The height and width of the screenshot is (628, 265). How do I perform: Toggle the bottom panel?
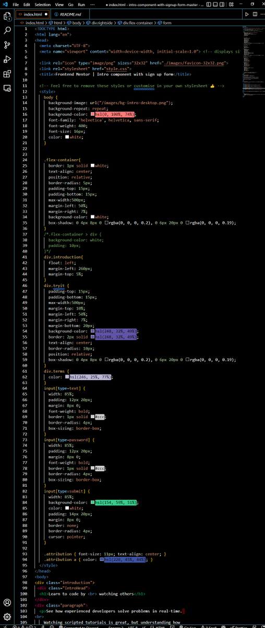[216, 4]
